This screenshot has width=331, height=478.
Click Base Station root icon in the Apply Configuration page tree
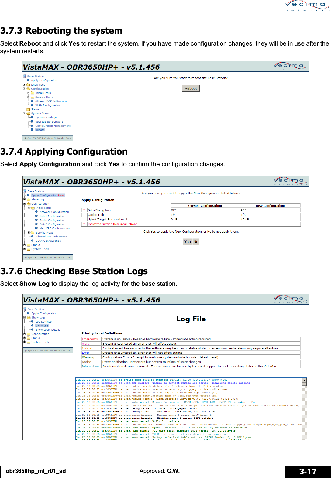[25, 191]
